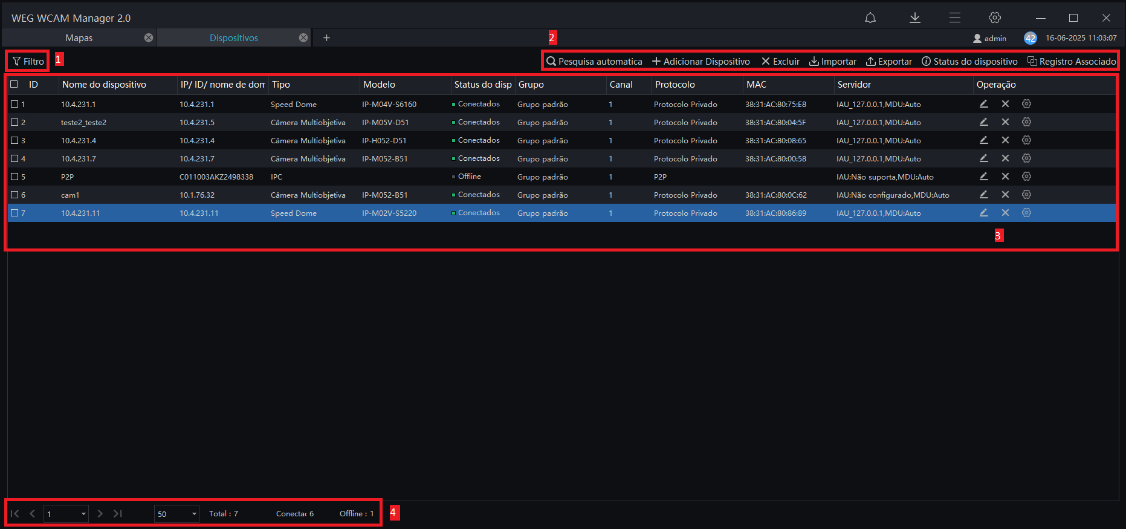Image resolution: width=1126 pixels, height=529 pixels.
Task: Check the box for device ID 5
Action: (15, 177)
